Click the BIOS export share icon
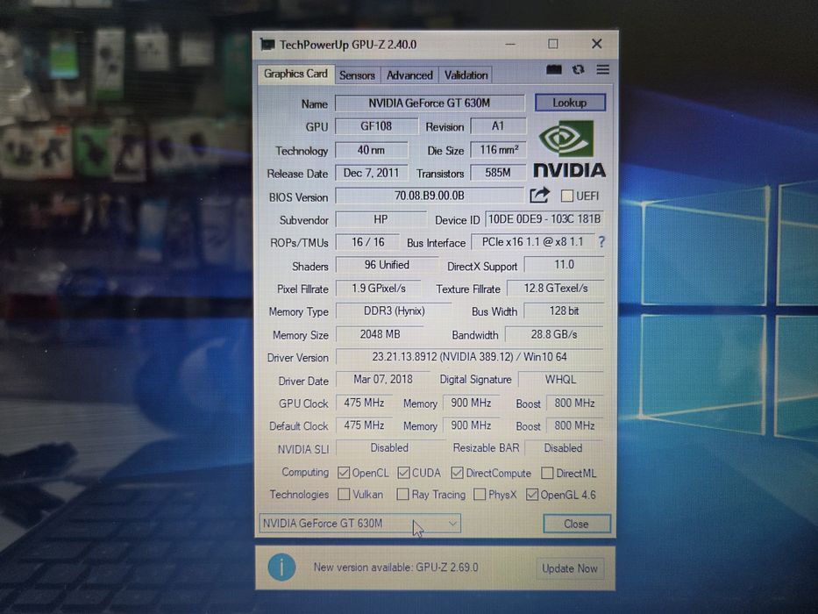 point(539,196)
